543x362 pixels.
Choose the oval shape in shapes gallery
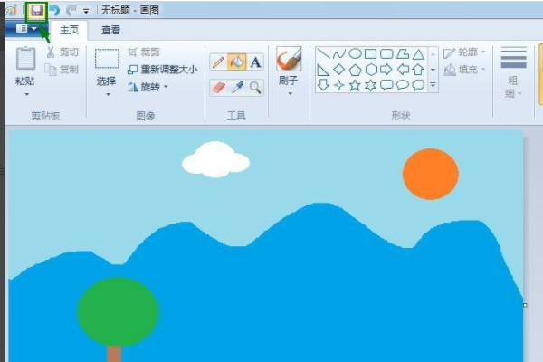[x=355, y=53]
